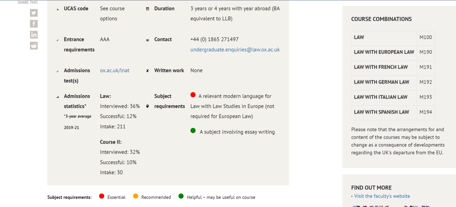The height and width of the screenshot is (207, 456).
Task: Click the green Helpful legend dot
Action: [x=181, y=196]
